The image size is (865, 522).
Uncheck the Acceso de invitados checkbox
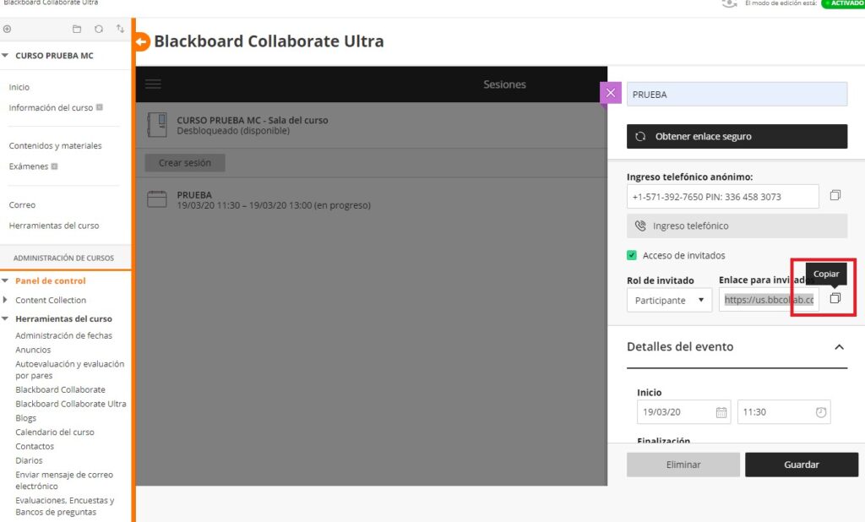point(632,255)
